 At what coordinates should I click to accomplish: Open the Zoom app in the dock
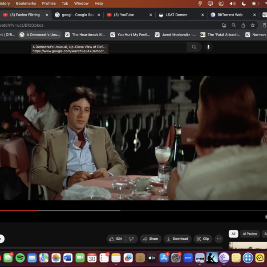point(188,258)
